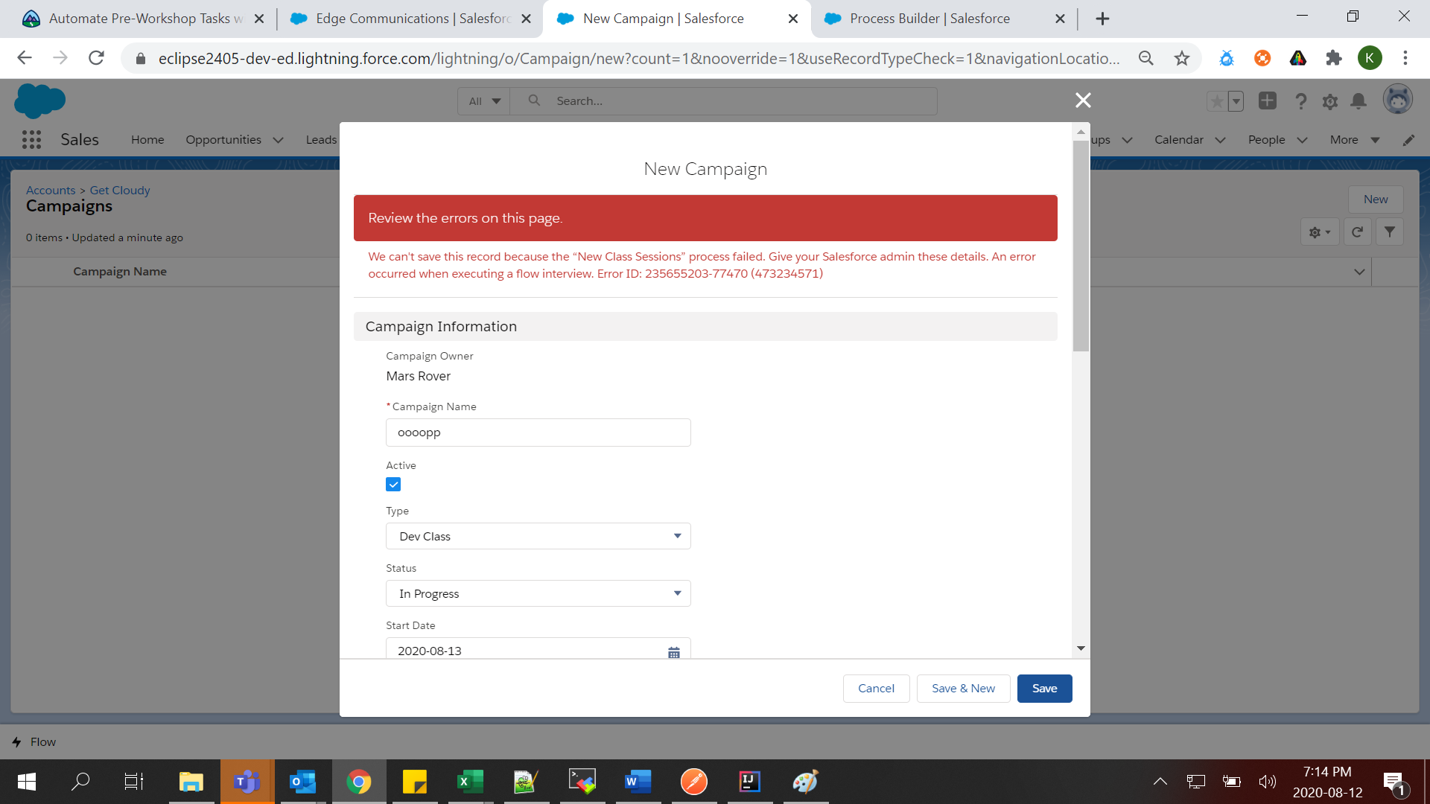Image resolution: width=1430 pixels, height=804 pixels.
Task: Switch to the Process Builder browser tab
Action: (929, 19)
